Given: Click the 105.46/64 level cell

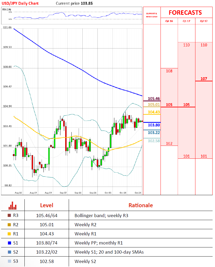Looking at the screenshot, I should pos(47,216).
